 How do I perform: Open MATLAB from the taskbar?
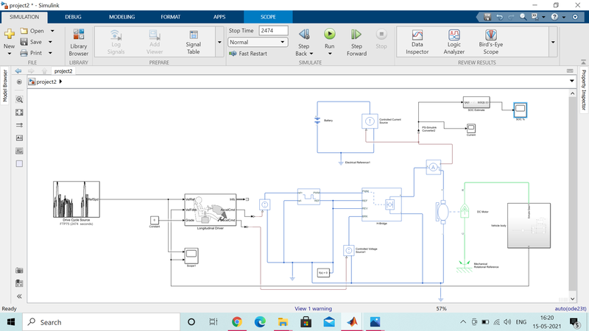pyautogui.click(x=352, y=322)
